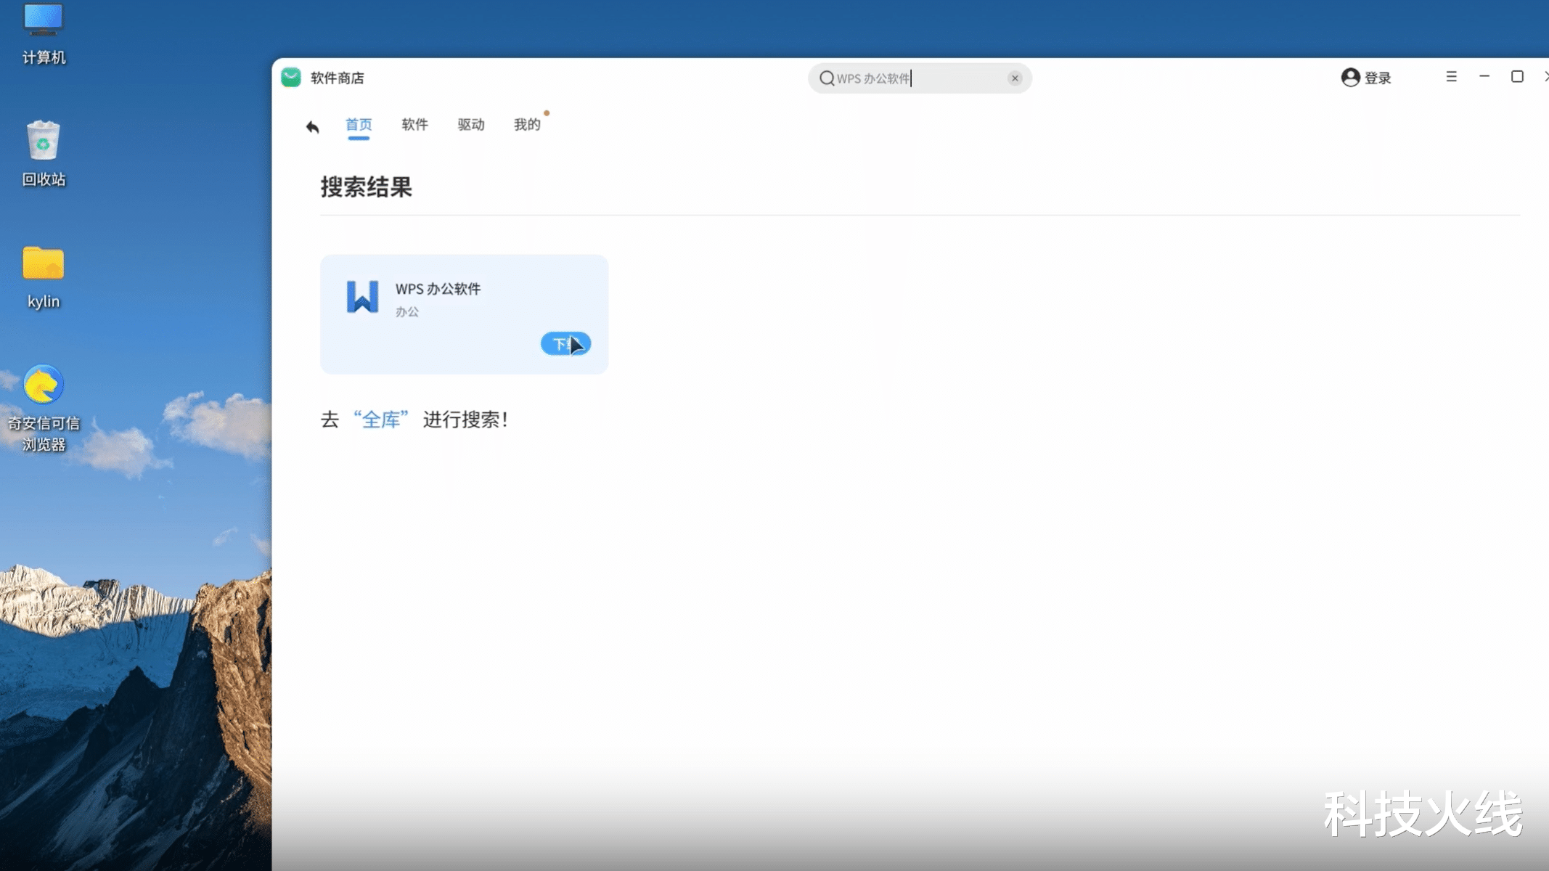Open the WPS 办公软件 result card title
Screen dimensions: 1549x871
point(438,289)
